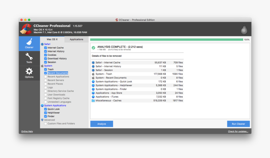
Task: Select 'Applications - iTunes' result text
Action: [x=107, y=97]
